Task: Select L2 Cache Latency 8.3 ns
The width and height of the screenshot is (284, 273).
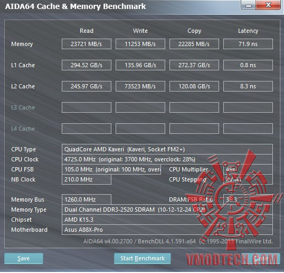Action: pos(248,86)
